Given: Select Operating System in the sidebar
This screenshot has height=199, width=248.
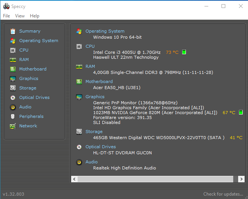Looking at the screenshot, I should (x=39, y=41).
